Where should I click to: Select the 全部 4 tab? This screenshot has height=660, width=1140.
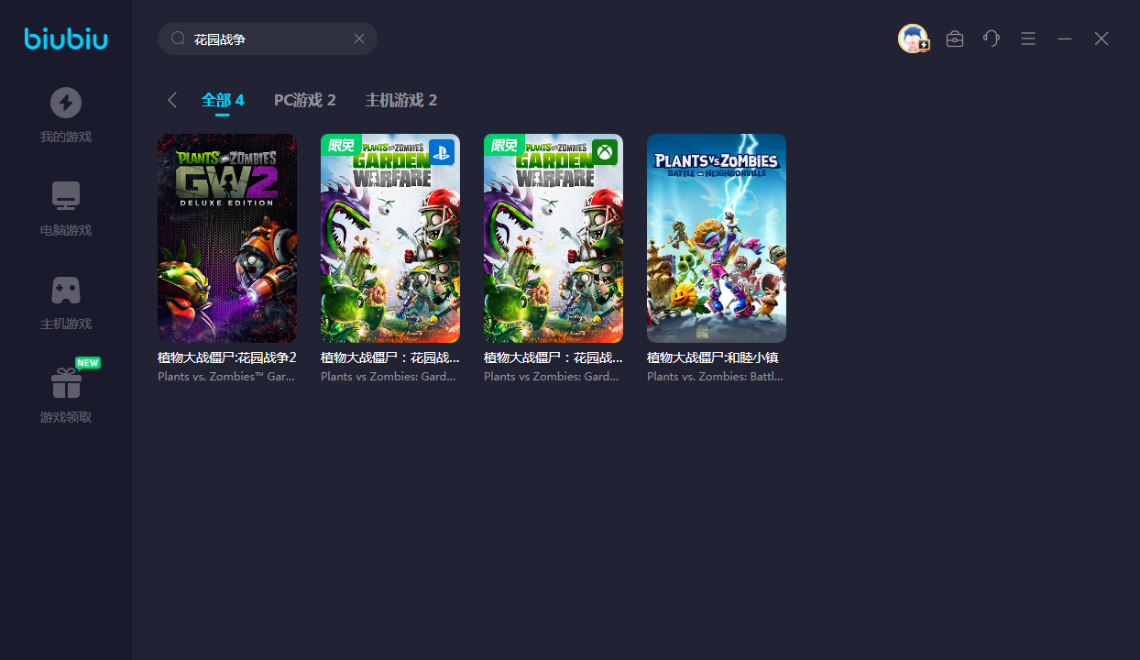223,100
